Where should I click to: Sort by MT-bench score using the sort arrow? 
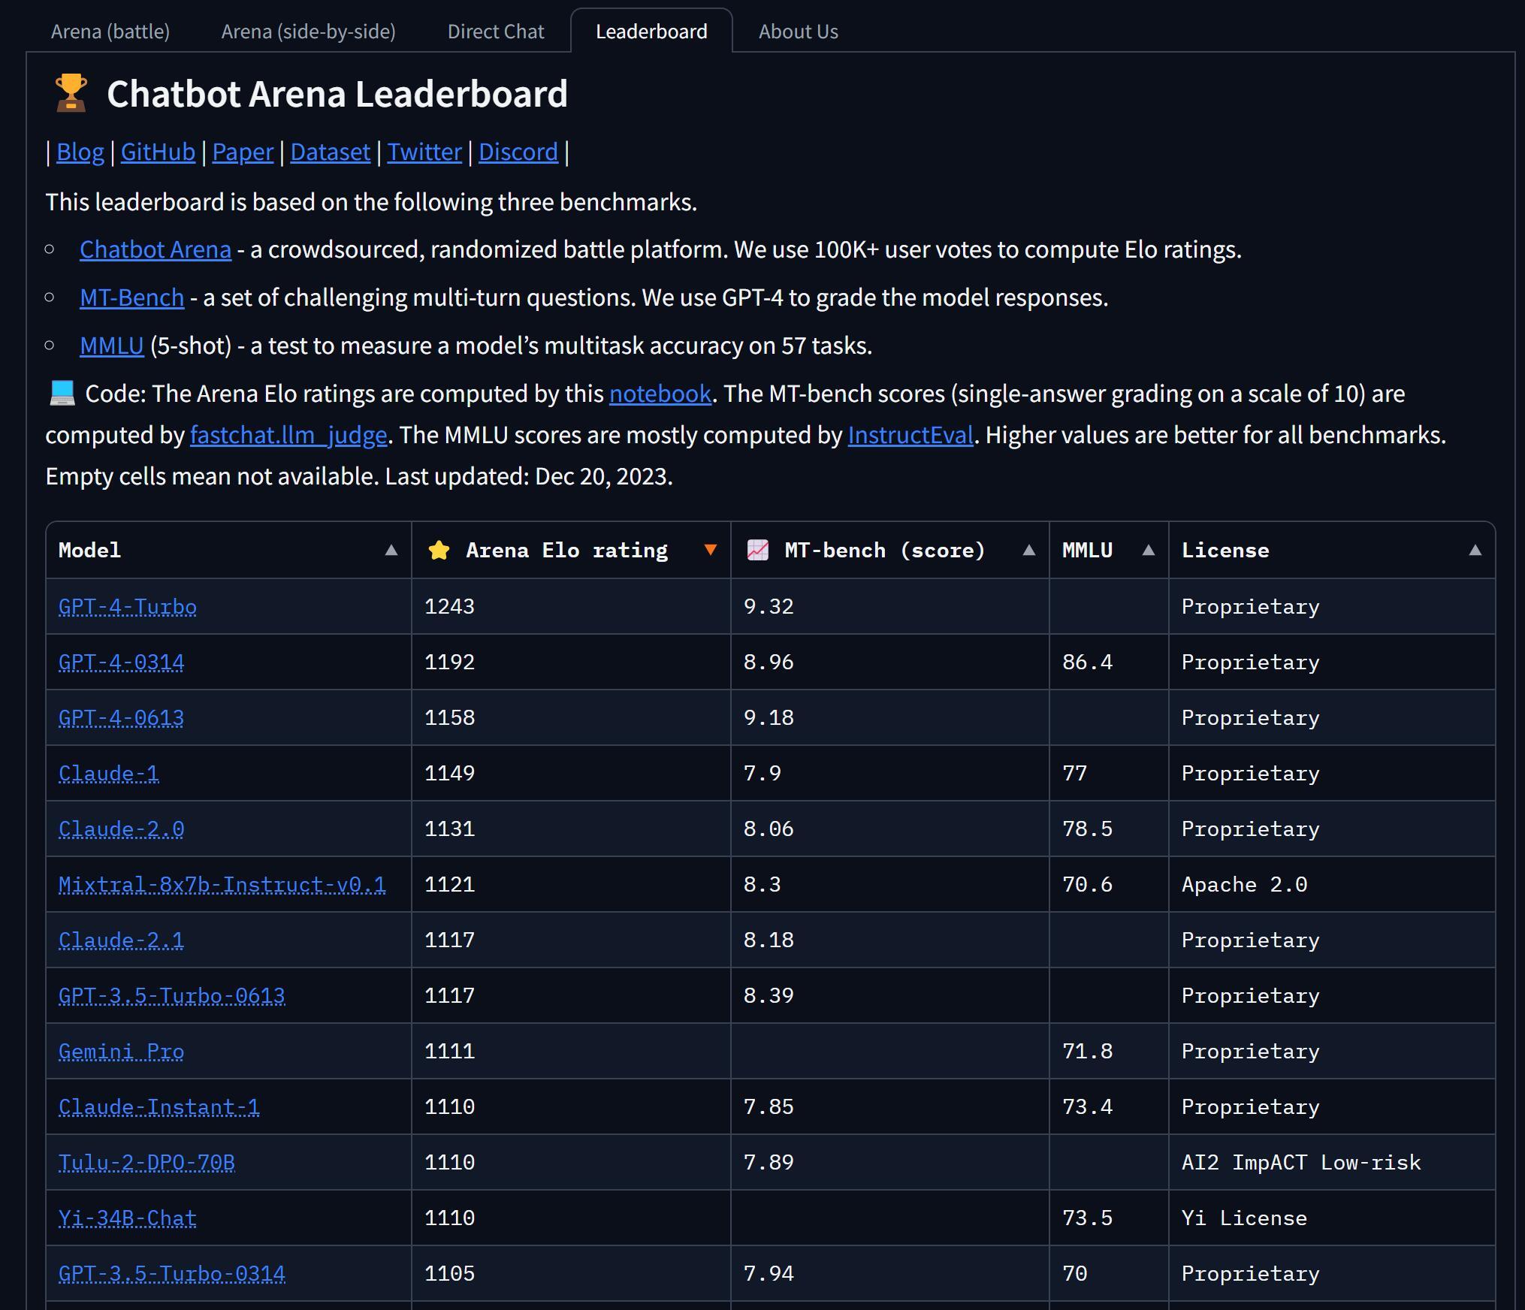pyautogui.click(x=1028, y=551)
